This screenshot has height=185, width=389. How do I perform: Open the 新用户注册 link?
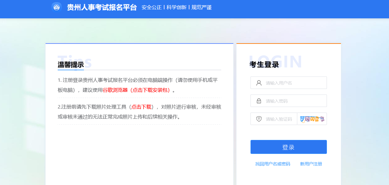tap(311, 164)
